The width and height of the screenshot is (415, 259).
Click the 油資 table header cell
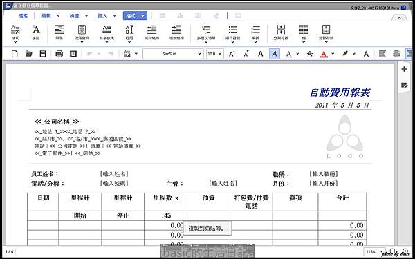click(208, 202)
